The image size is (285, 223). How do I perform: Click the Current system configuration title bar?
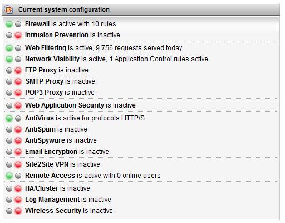pos(141,9)
